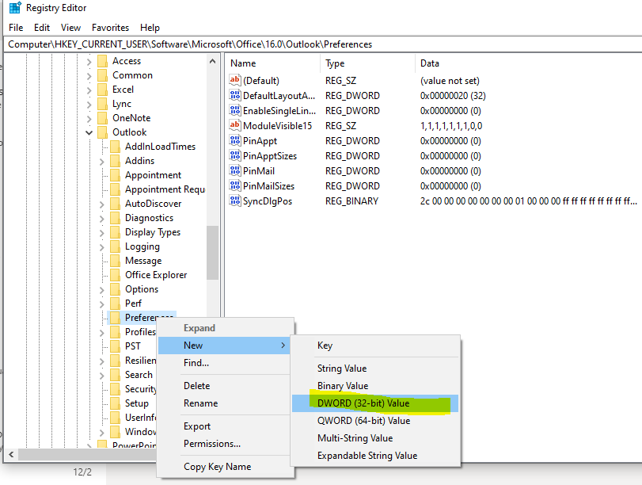This screenshot has height=485, width=642.
Task: Click the DWORD icon beside PinMailSizes
Action: tap(234, 186)
